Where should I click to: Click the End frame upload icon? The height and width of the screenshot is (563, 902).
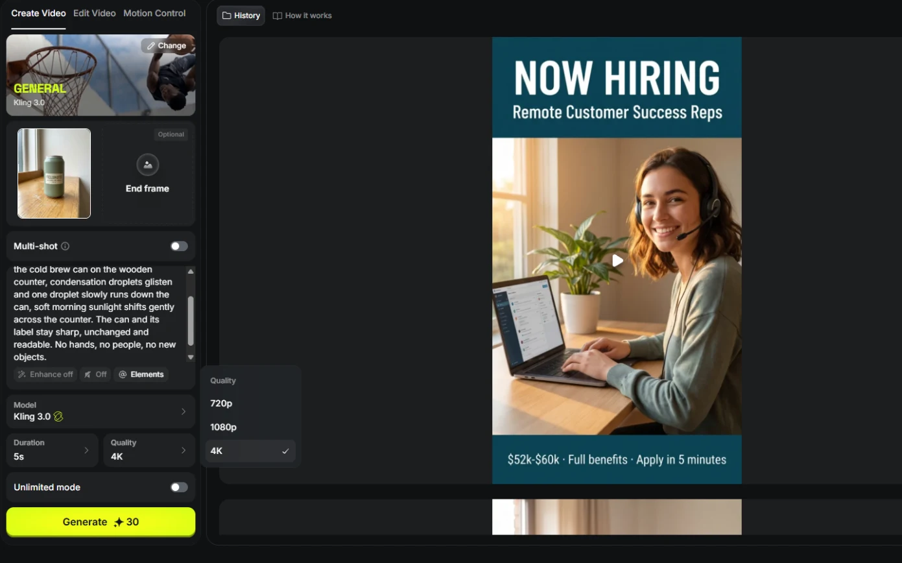click(x=148, y=165)
